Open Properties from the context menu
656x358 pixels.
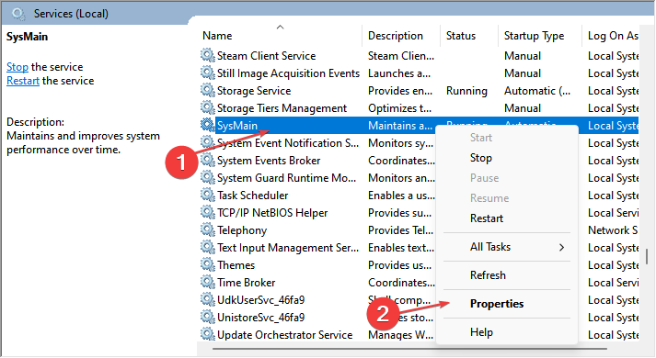(x=497, y=303)
